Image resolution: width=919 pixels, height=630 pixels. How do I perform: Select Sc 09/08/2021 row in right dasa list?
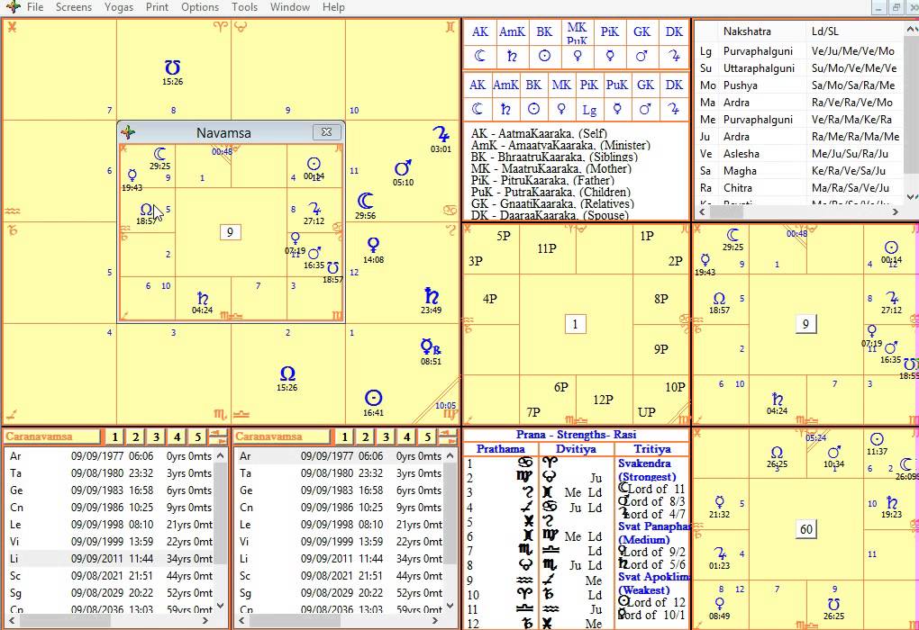340,575
